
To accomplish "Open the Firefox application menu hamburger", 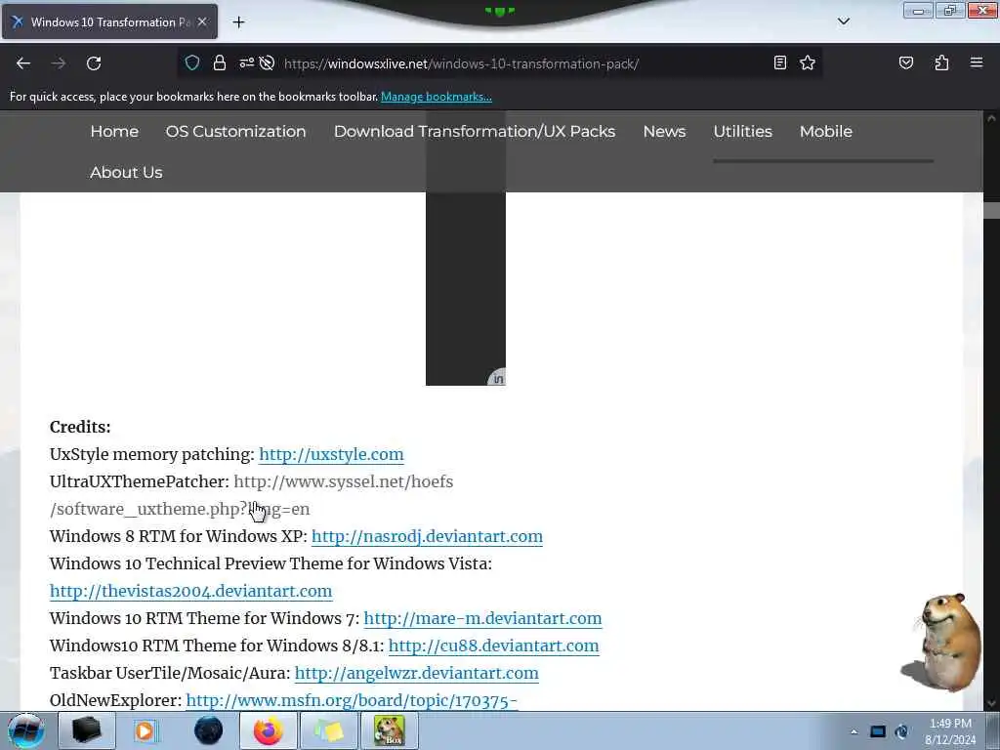I will pos(977,62).
